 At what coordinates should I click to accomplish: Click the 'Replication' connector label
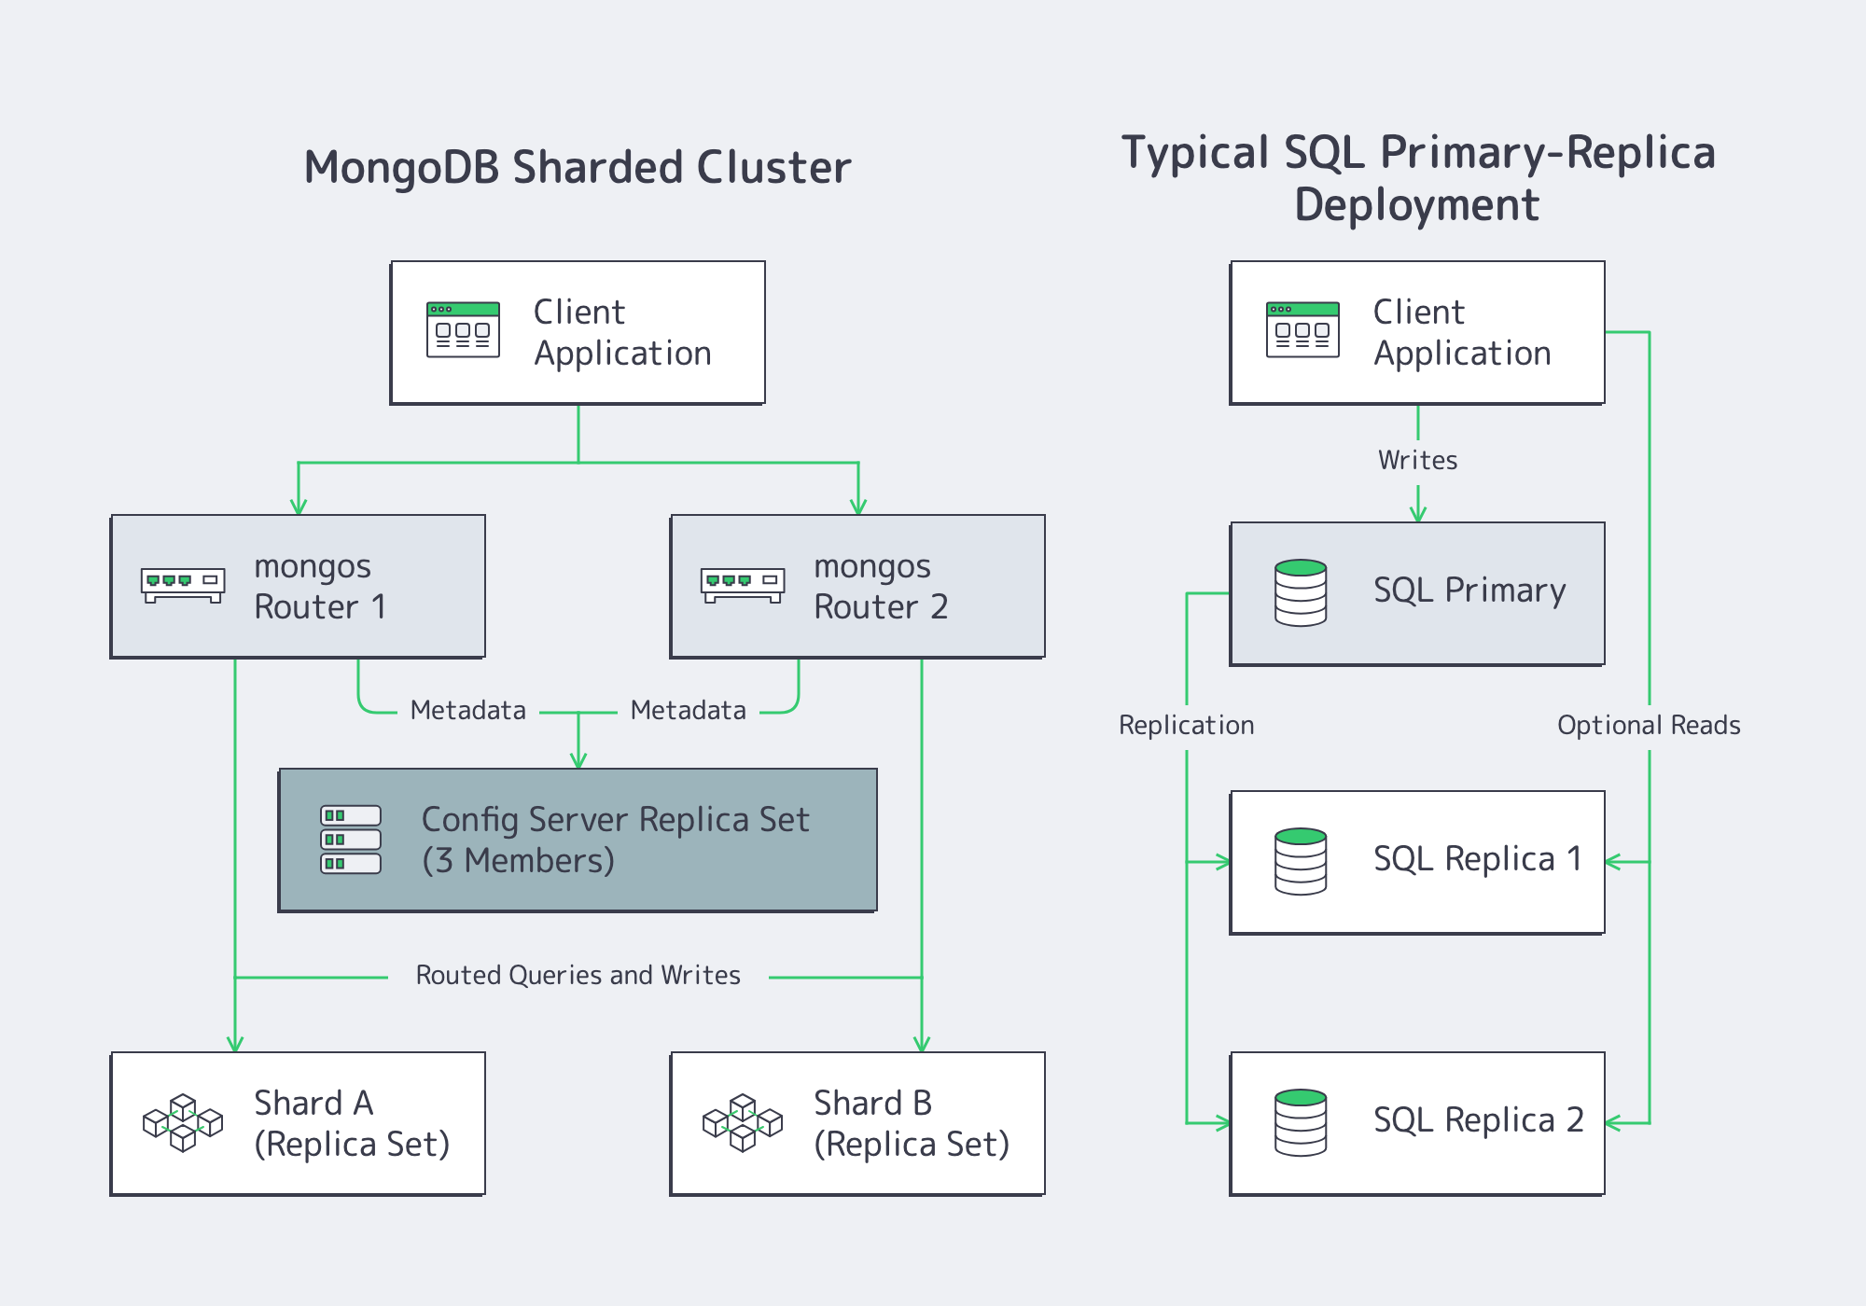click(1187, 725)
